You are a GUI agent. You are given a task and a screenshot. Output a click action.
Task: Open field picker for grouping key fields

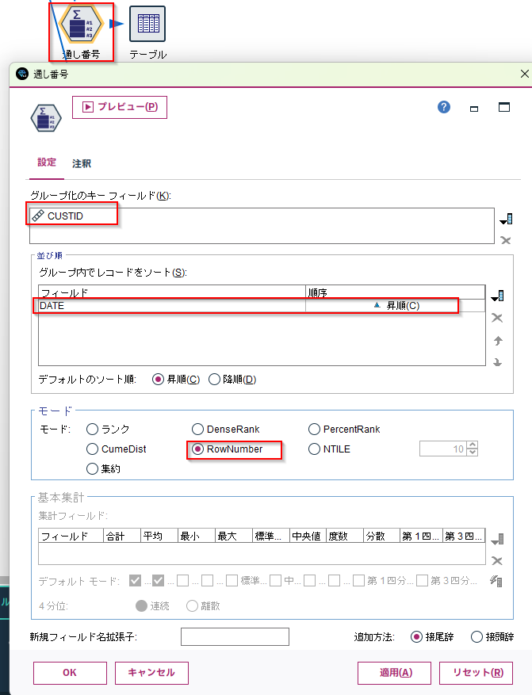pyautogui.click(x=506, y=219)
